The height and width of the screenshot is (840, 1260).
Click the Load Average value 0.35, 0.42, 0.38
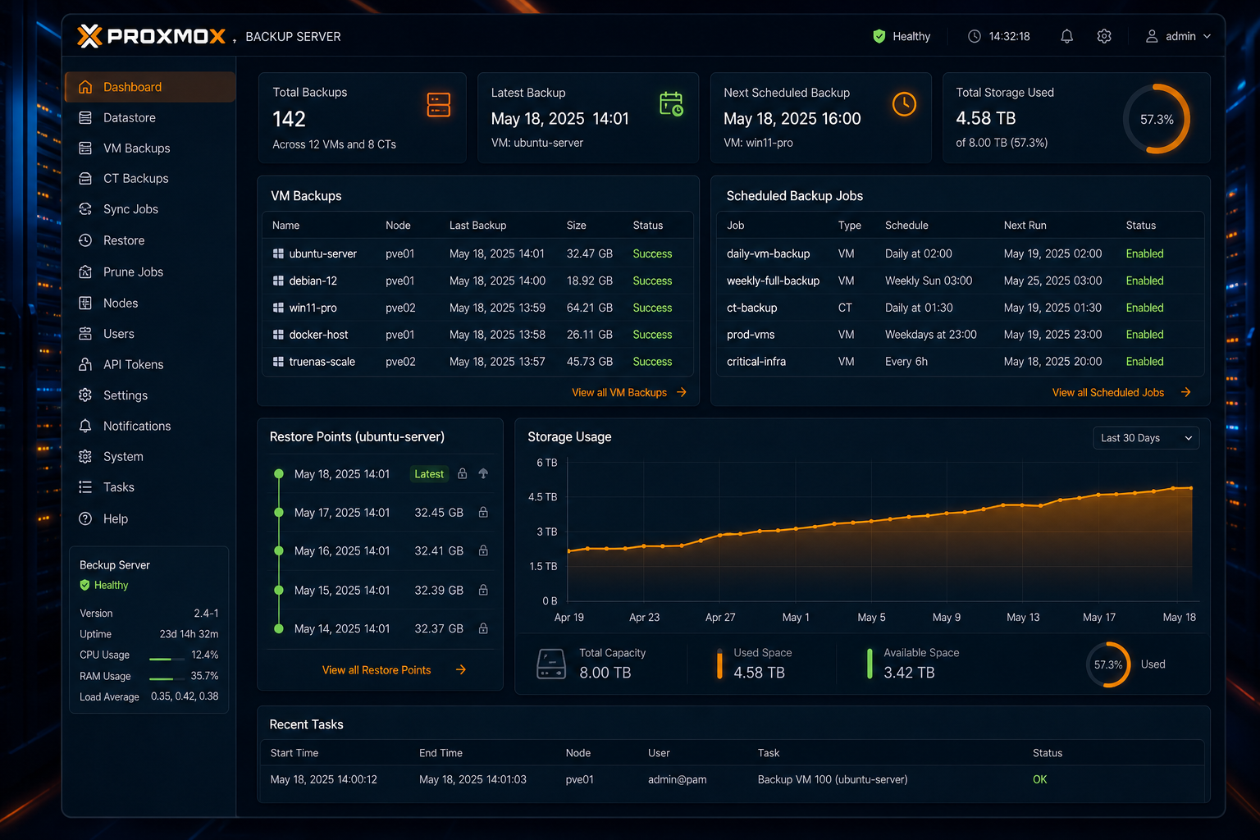pos(185,696)
